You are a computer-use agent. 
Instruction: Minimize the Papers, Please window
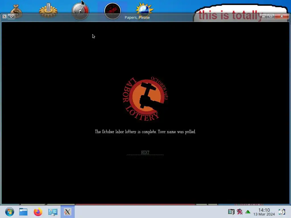(263, 16)
